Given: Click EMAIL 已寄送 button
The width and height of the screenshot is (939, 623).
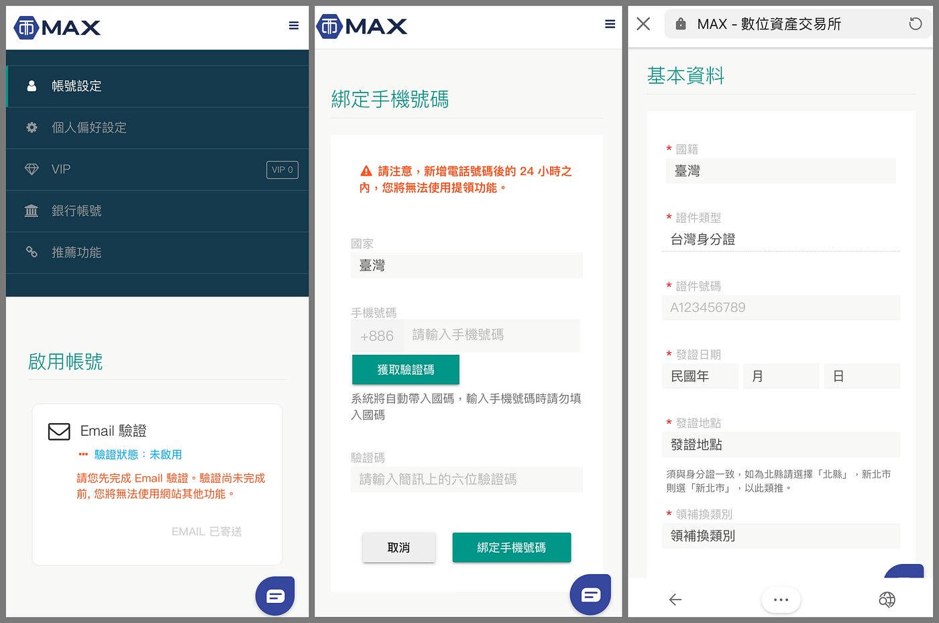Looking at the screenshot, I should 207,532.
